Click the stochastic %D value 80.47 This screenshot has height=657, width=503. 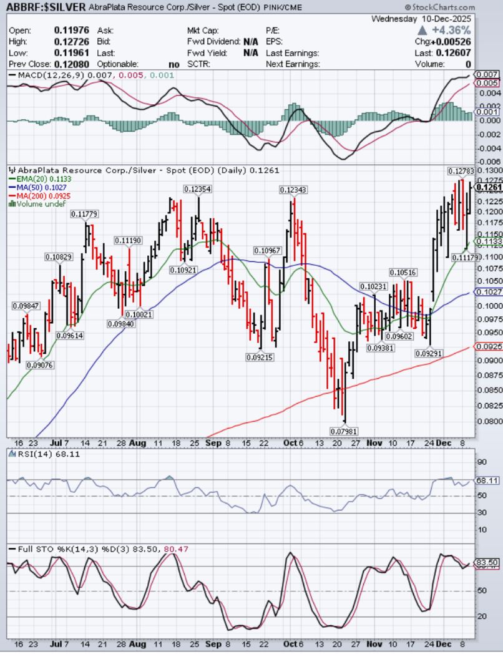point(176,549)
